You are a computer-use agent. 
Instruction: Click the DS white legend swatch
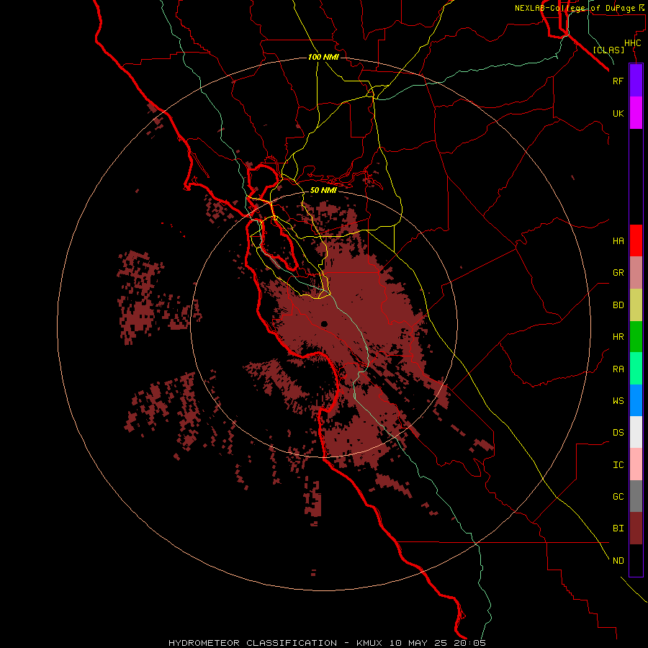pos(636,432)
